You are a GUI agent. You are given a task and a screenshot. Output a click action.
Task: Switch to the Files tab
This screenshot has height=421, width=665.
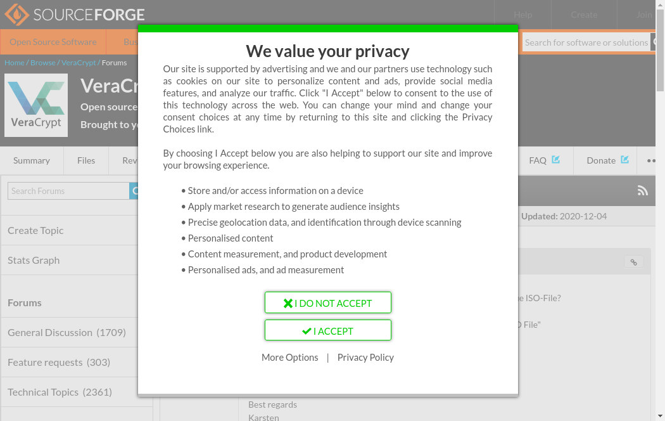click(x=86, y=160)
